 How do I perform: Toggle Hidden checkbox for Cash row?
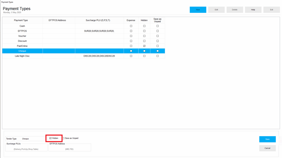(144, 26)
